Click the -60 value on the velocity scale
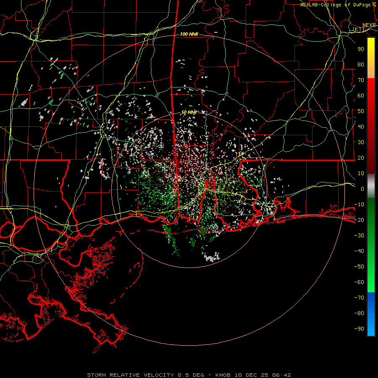This screenshot has height=378, width=378. (359, 282)
